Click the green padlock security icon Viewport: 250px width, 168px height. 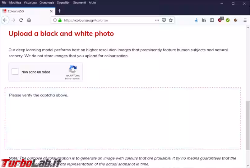[x=60, y=20]
